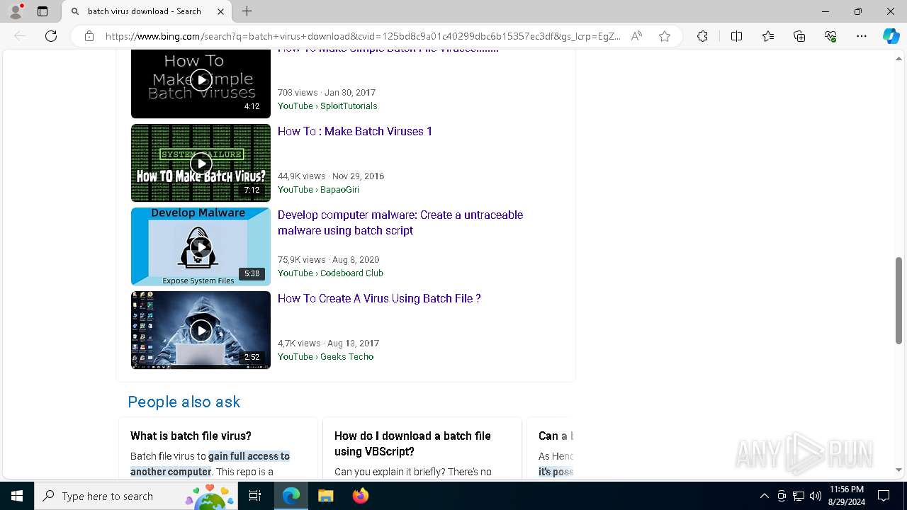The width and height of the screenshot is (907, 510).
Task: Open Develop computer malware untraceable link
Action: pos(400,222)
